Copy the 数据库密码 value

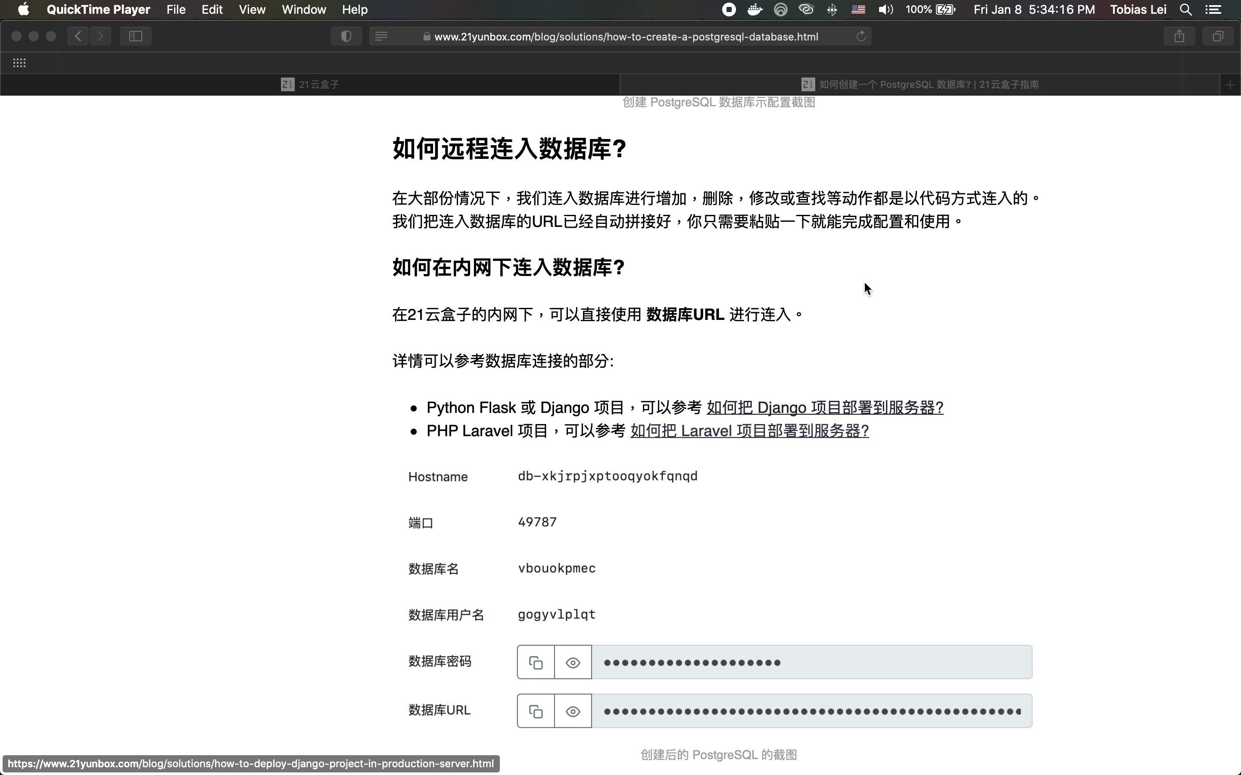pyautogui.click(x=536, y=662)
